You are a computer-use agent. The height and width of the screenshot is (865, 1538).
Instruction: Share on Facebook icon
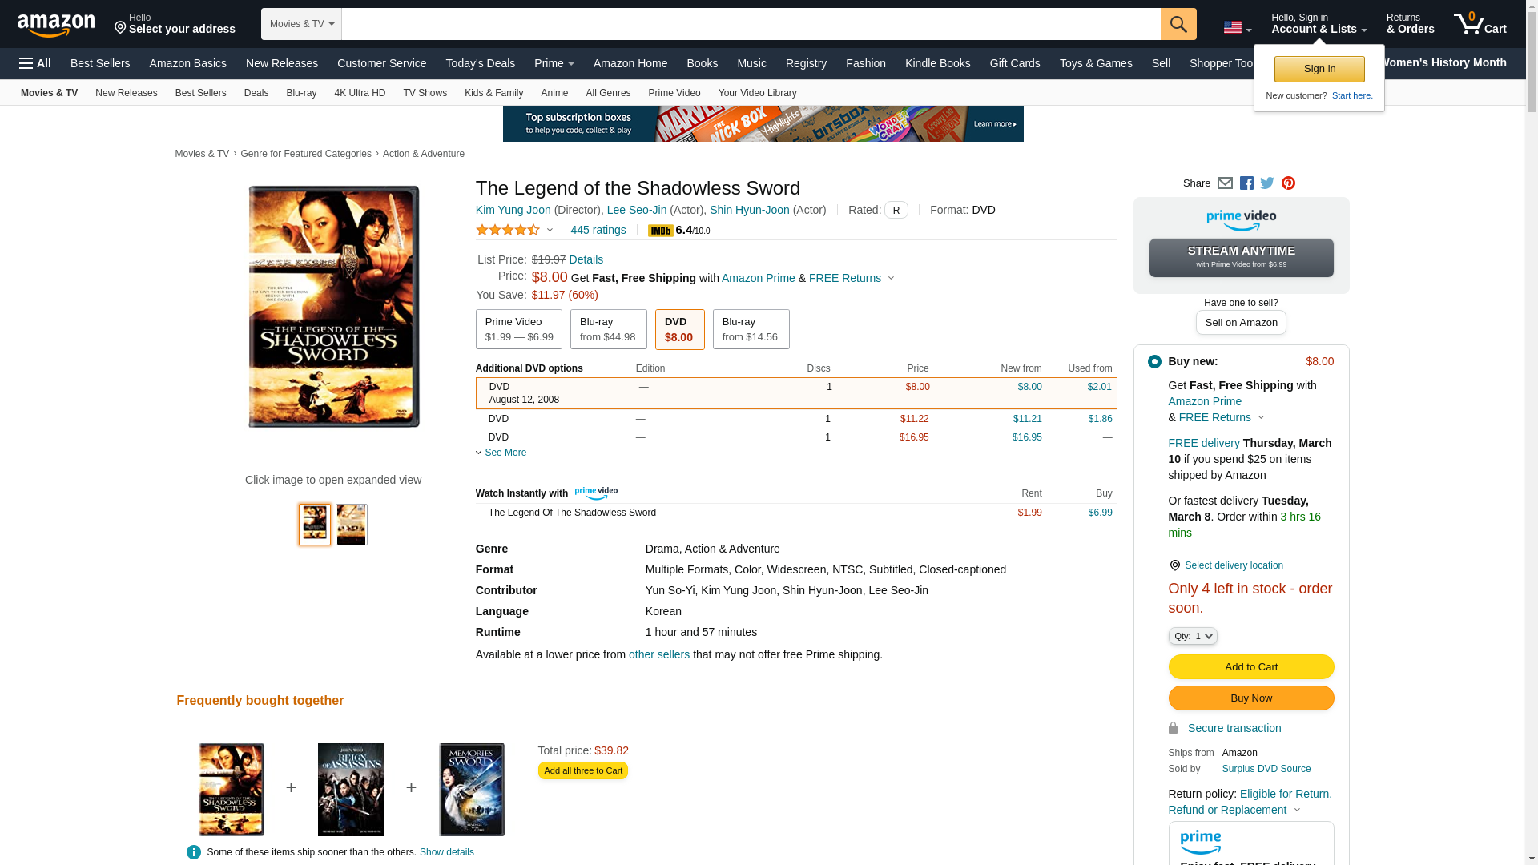pyautogui.click(x=1246, y=183)
